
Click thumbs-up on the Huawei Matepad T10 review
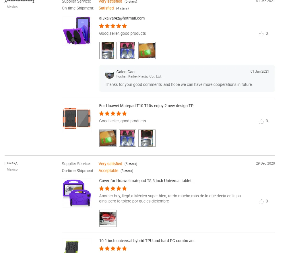pyautogui.click(x=261, y=121)
